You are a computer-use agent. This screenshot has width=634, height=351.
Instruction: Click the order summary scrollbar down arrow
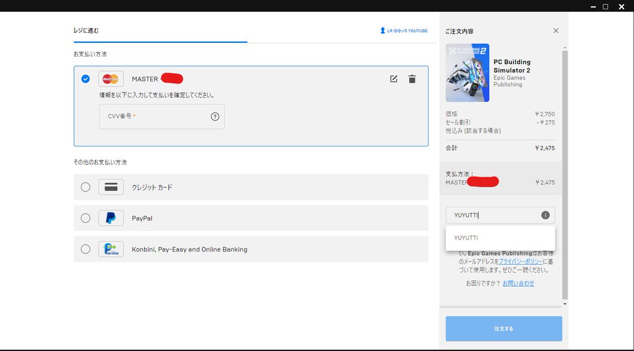[x=565, y=304]
